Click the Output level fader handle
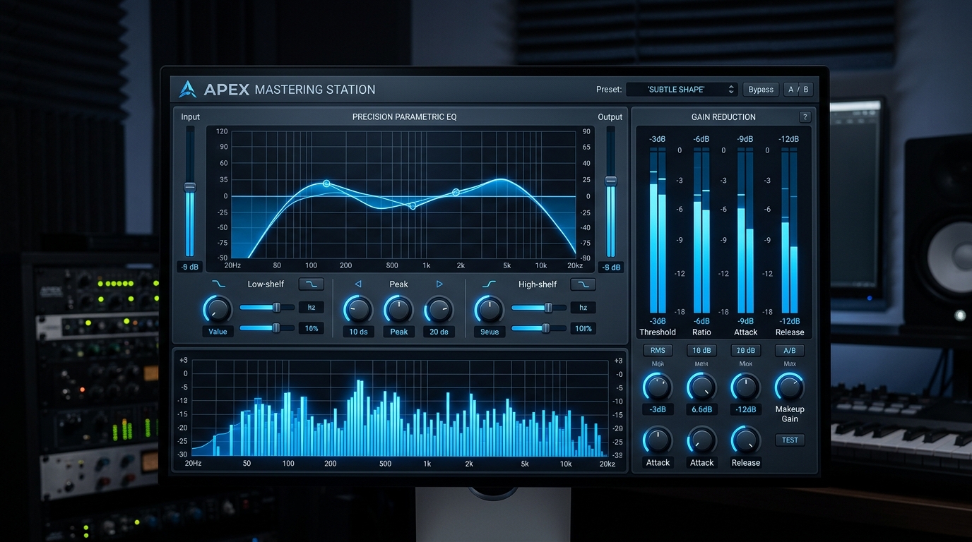 pyautogui.click(x=610, y=181)
